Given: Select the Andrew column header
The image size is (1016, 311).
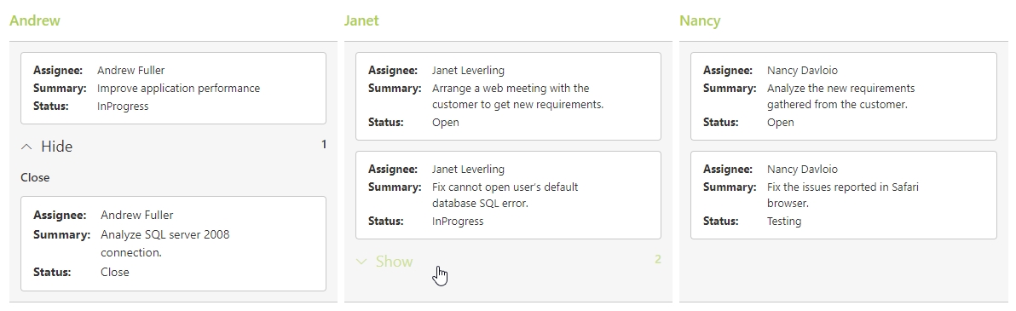Looking at the screenshot, I should (x=34, y=20).
